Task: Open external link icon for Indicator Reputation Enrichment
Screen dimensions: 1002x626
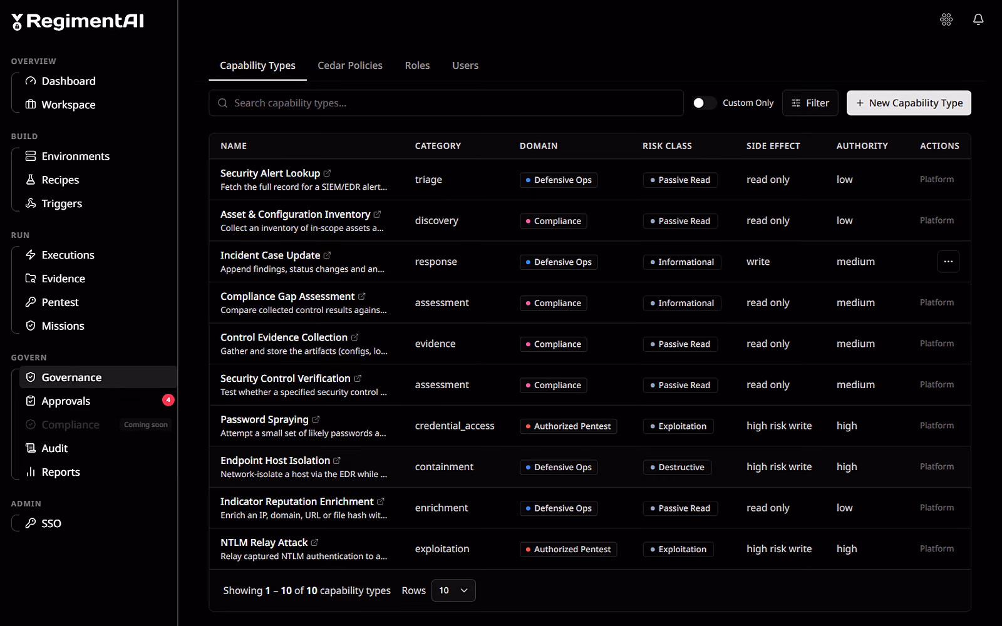Action: point(381,501)
